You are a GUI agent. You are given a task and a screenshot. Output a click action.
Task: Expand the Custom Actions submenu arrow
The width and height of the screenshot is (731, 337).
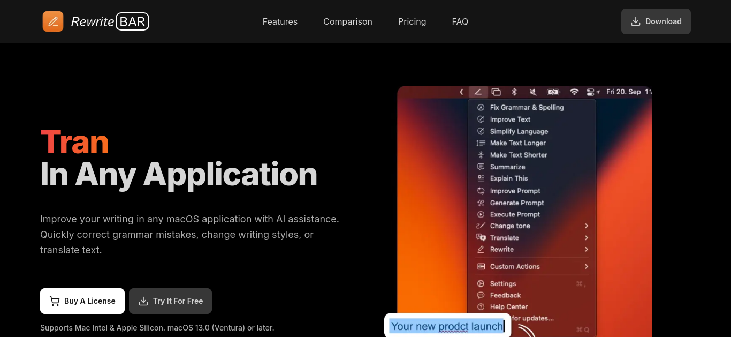[587, 266]
